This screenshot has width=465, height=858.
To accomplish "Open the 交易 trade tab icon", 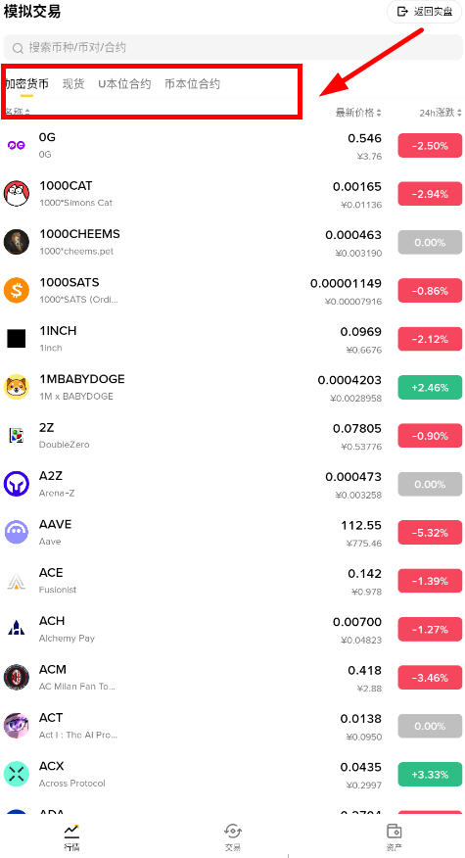I will (x=233, y=832).
